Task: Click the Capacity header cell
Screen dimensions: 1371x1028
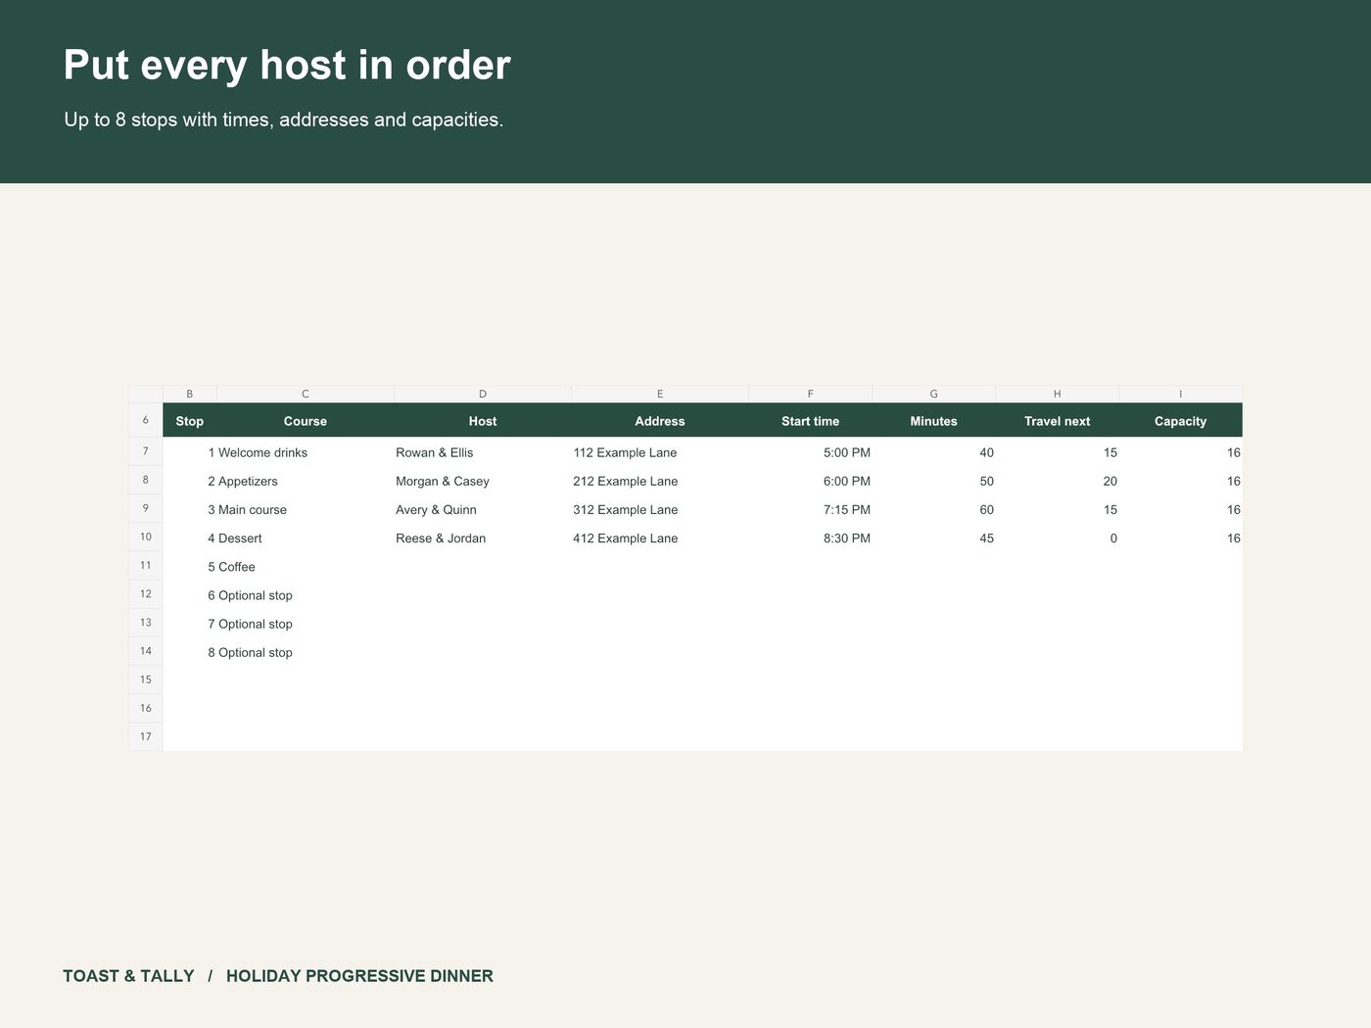Action: 1180,421
